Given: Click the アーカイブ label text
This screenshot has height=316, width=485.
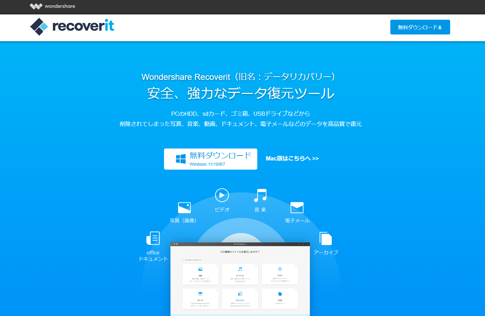Looking at the screenshot, I should (x=326, y=252).
